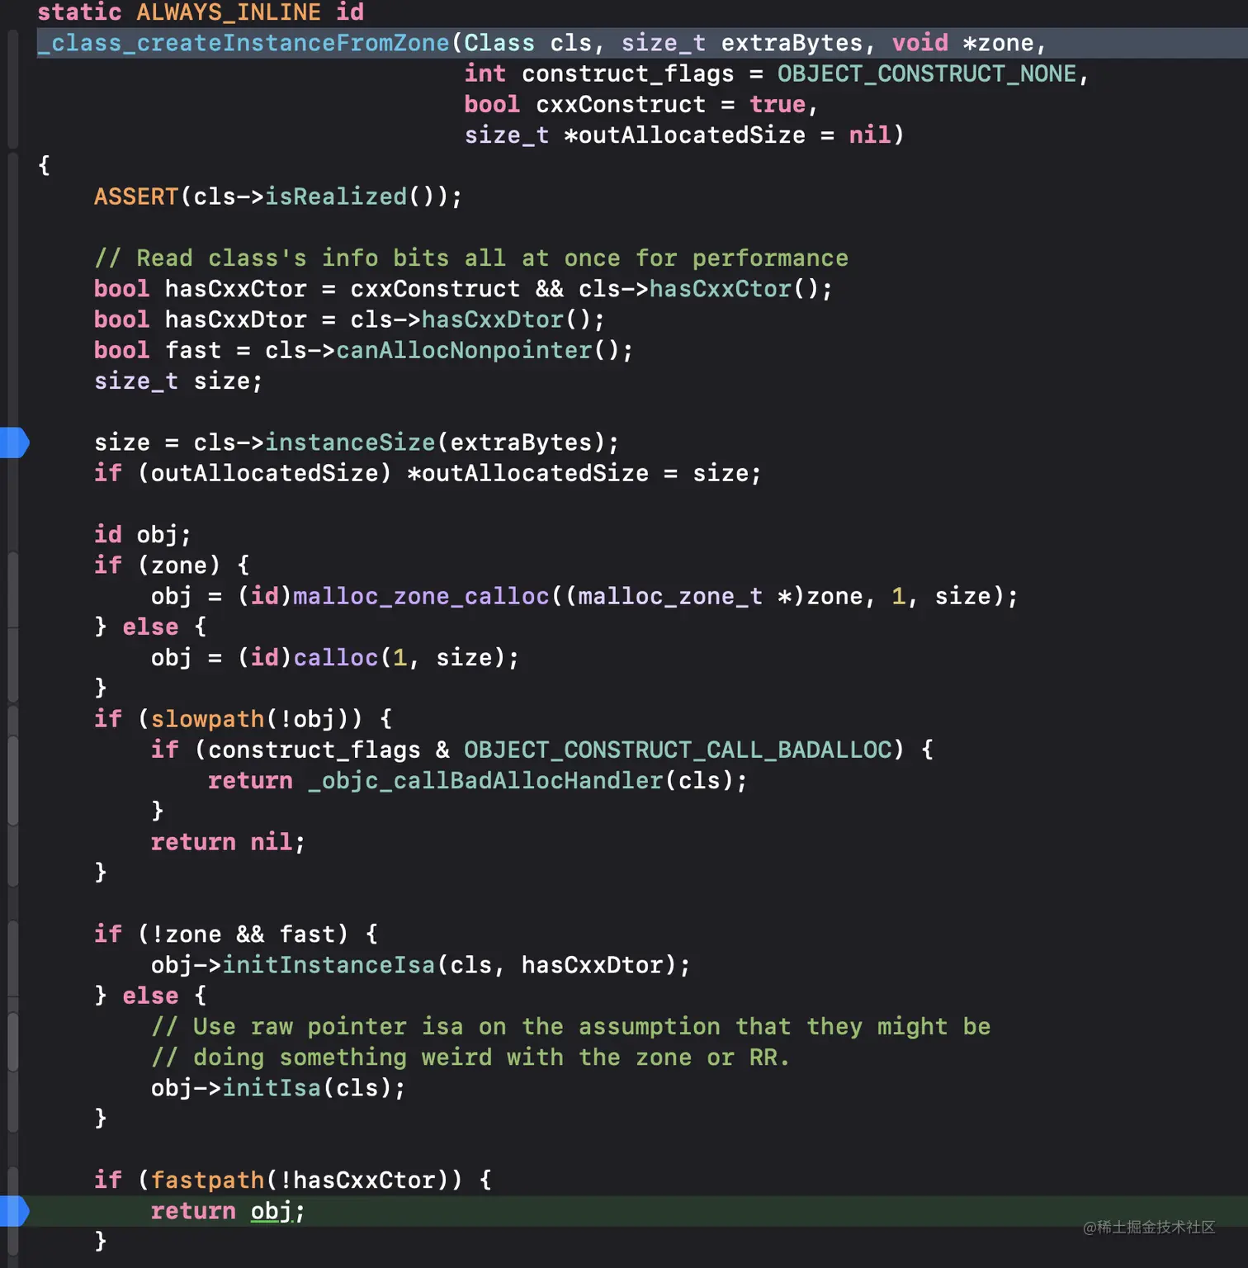The image size is (1248, 1268).
Task: Click the calloc(1, size) call
Action: click(x=399, y=657)
